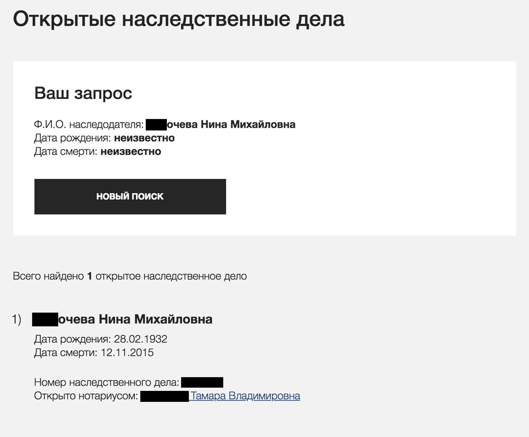Click неизвестно value beside query birth date
The height and width of the screenshot is (437, 529).
coord(144,138)
